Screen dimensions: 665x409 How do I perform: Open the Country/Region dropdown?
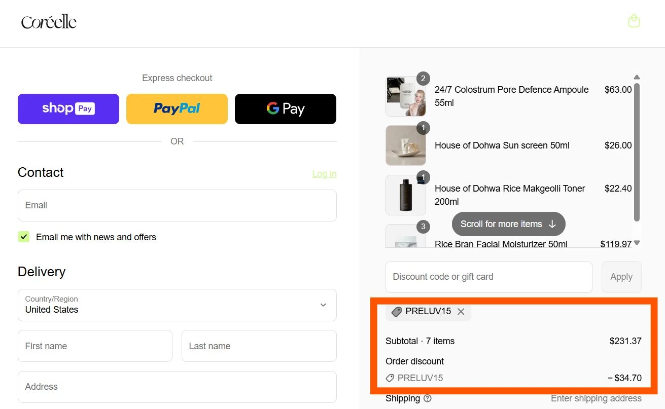(177, 305)
